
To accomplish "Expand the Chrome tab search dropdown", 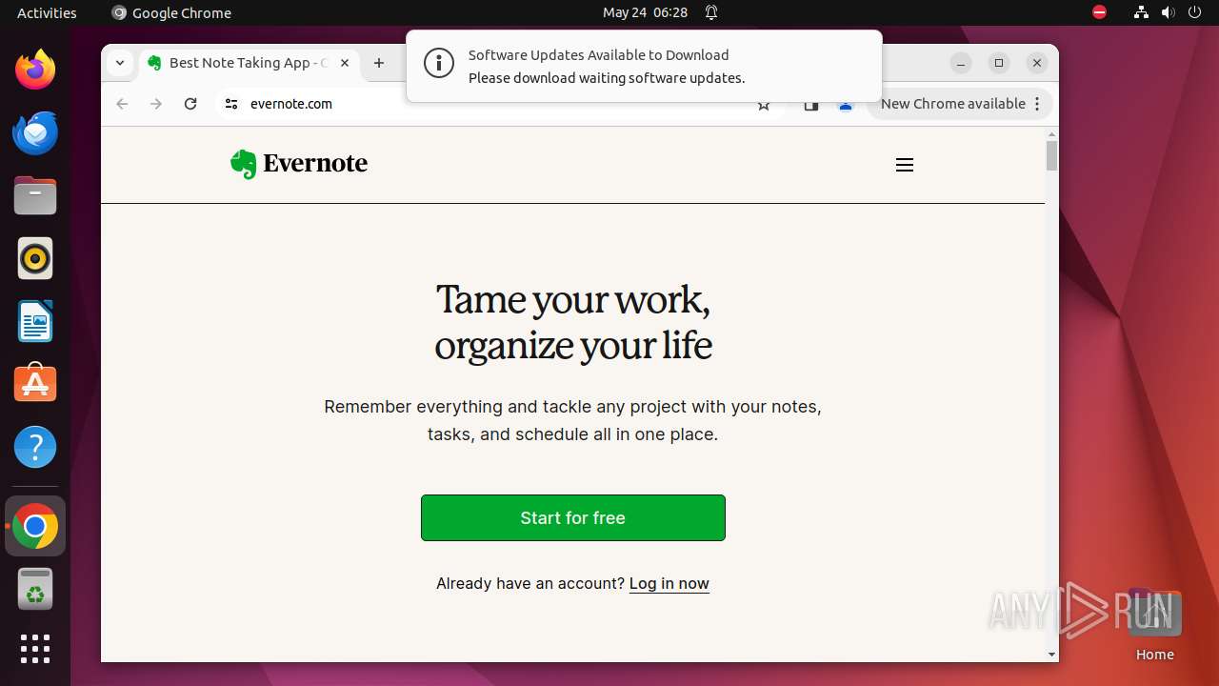I will [120, 63].
